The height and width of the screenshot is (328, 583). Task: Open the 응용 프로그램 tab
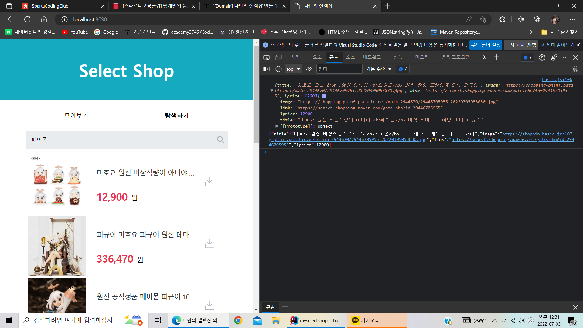pos(455,57)
